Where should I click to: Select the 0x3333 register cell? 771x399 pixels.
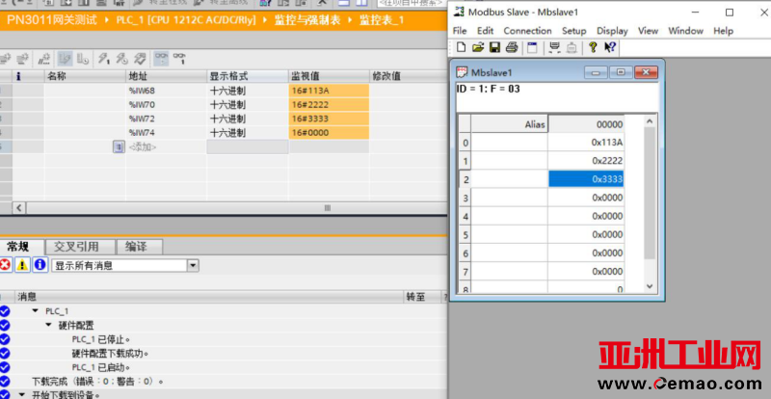[x=587, y=178]
